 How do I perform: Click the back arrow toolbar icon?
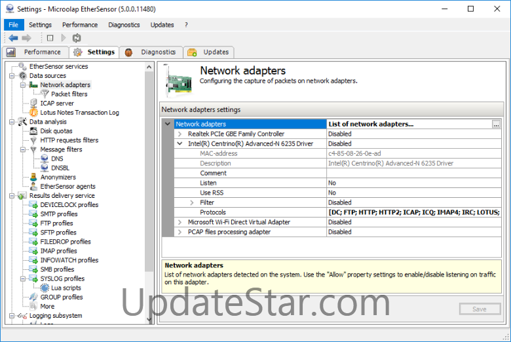pos(13,38)
